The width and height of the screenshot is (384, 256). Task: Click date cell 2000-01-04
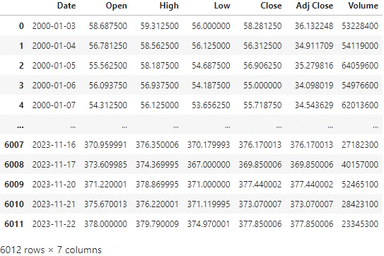click(x=54, y=46)
